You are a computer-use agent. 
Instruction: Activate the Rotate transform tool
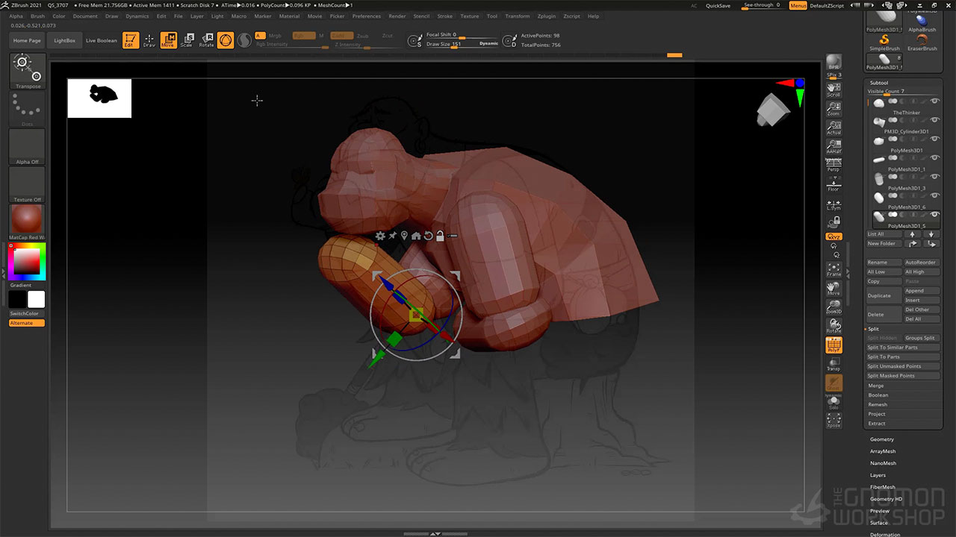pos(206,40)
